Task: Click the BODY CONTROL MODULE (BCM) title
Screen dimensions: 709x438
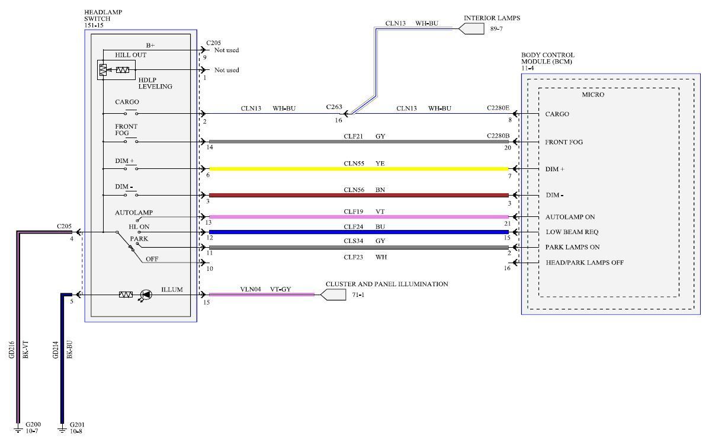Action: click(x=547, y=58)
